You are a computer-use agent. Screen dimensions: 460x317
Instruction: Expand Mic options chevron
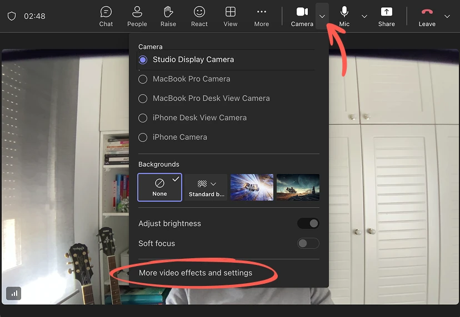[x=364, y=17]
